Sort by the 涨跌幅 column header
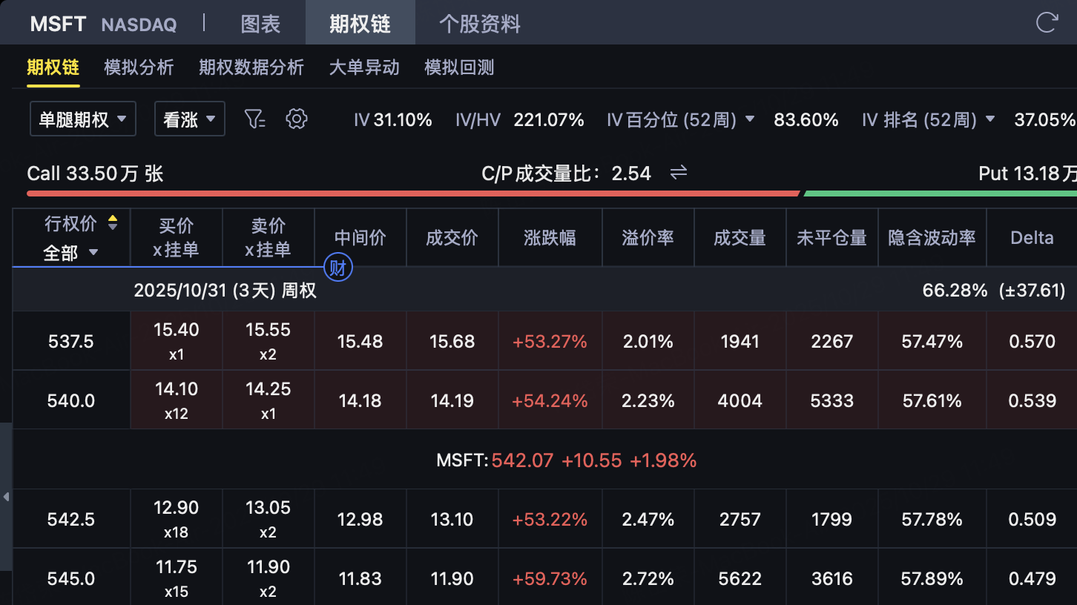 tap(550, 237)
